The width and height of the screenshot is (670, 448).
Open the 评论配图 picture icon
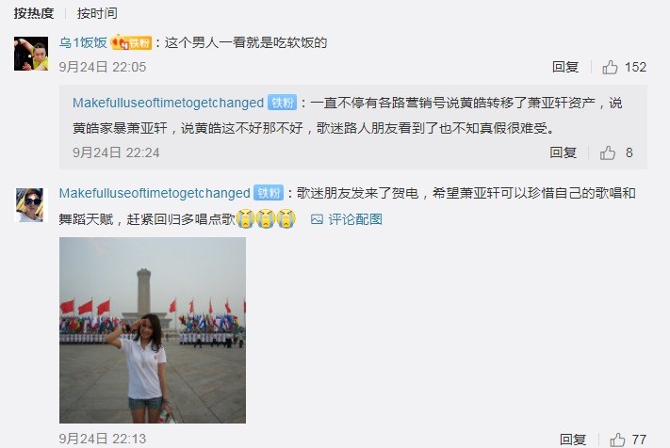coord(317,219)
